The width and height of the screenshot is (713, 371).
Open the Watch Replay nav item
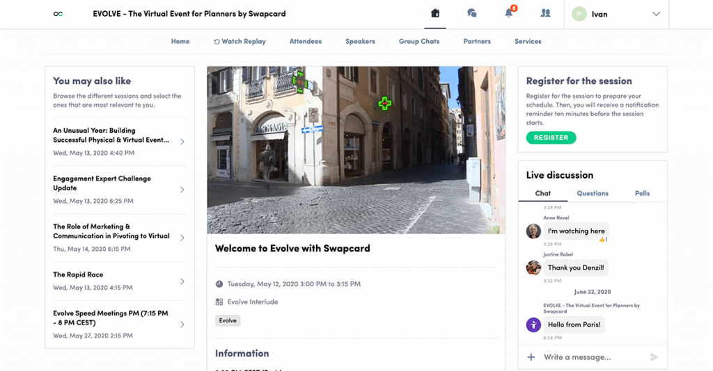click(x=240, y=41)
